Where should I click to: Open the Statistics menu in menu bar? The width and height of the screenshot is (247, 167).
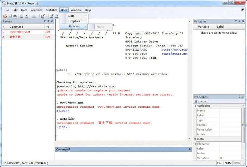(x=52, y=10)
